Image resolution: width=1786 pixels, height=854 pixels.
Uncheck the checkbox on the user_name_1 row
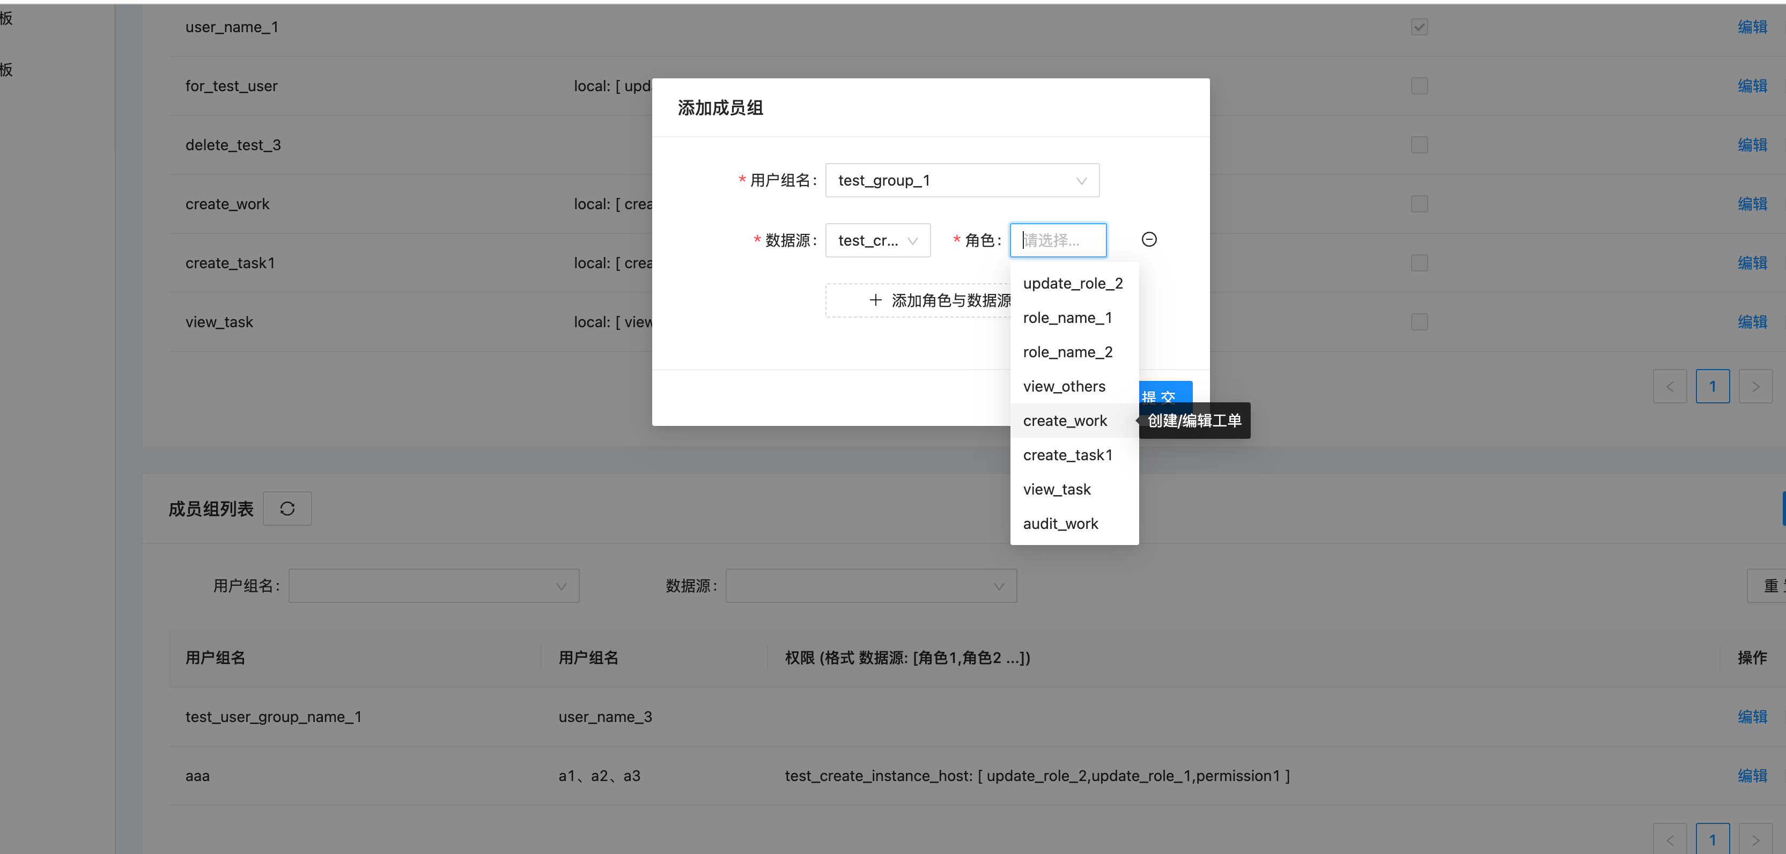[x=1419, y=26]
